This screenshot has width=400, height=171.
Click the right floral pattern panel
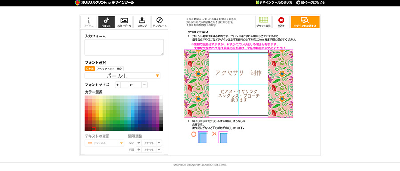(280, 84)
